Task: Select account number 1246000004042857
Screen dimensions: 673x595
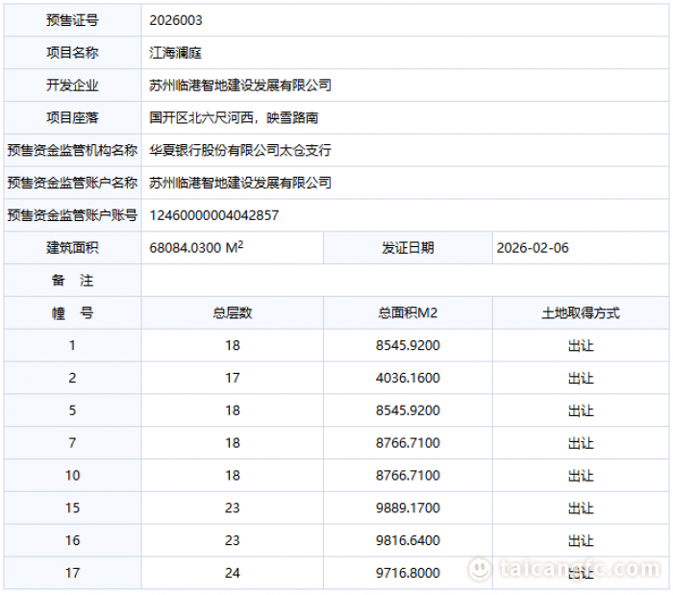Action: click(214, 215)
